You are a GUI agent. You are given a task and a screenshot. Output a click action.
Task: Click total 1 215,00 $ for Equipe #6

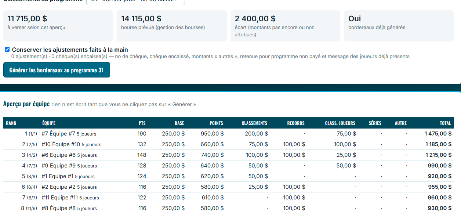point(438,155)
